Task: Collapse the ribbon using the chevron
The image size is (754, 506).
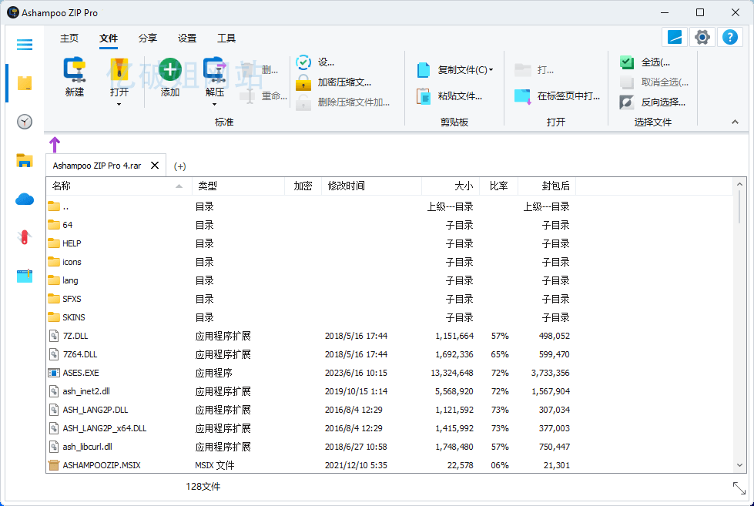Action: point(734,122)
